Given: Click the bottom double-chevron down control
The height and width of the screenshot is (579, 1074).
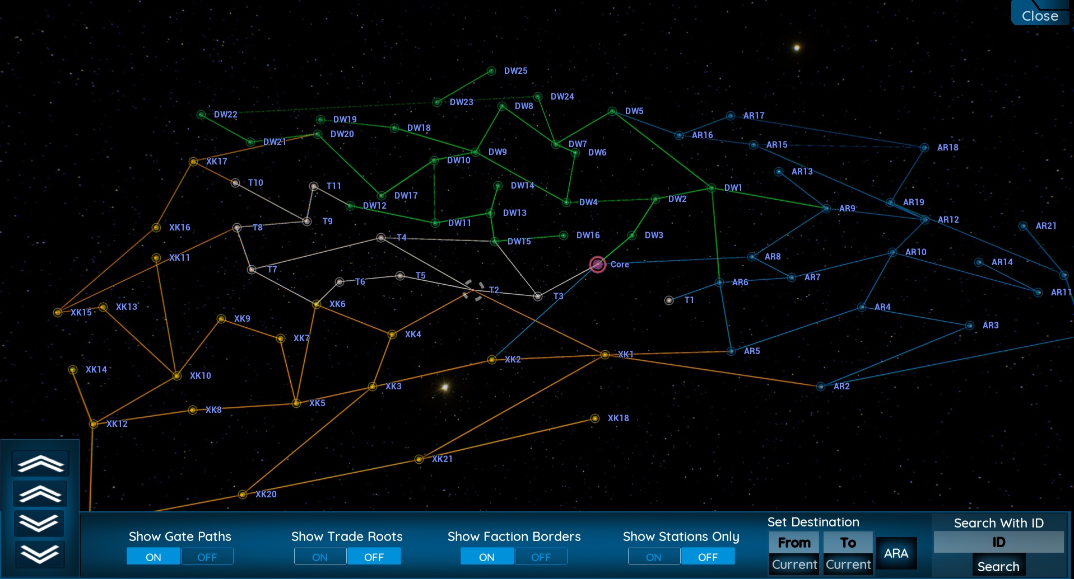Looking at the screenshot, I should click(x=39, y=554).
